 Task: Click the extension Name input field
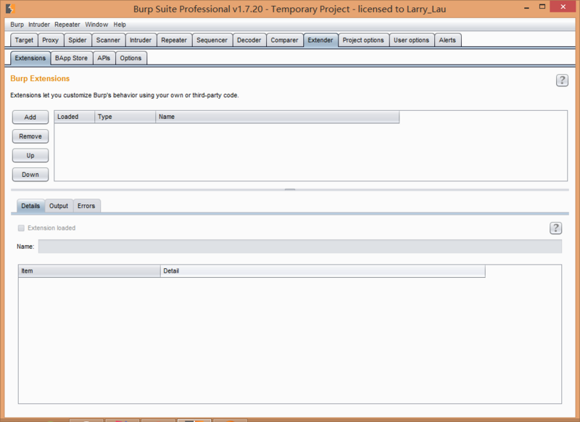point(300,247)
